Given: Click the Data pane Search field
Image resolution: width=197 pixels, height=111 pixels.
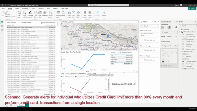Looking at the screenshot, I should click(188, 26).
